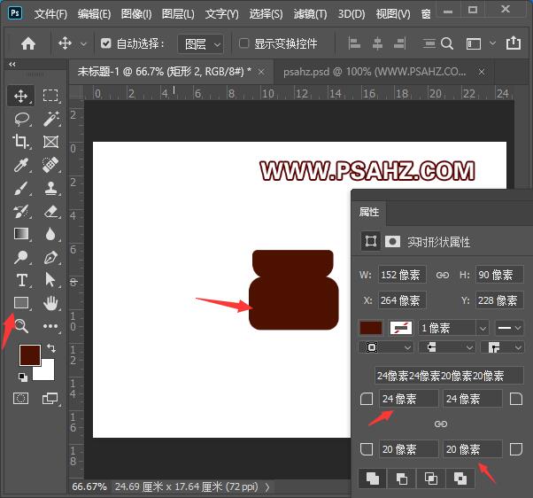Select the Crop tool

click(20, 142)
